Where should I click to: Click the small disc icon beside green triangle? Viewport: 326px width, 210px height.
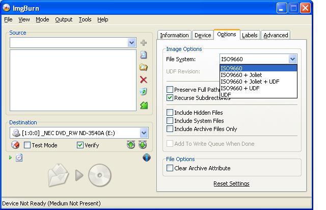19,158
